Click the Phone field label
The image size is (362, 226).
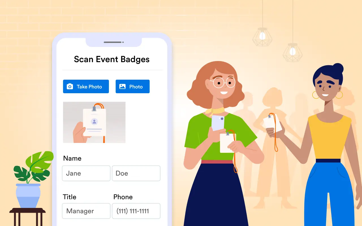(x=123, y=197)
